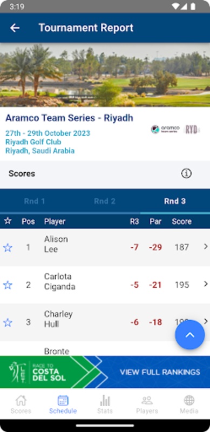Open the Scores home tab icon
Image resolution: width=210 pixels, height=432 pixels.
[21, 400]
